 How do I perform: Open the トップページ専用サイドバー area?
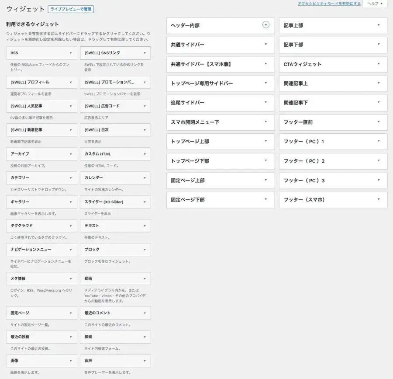point(220,83)
